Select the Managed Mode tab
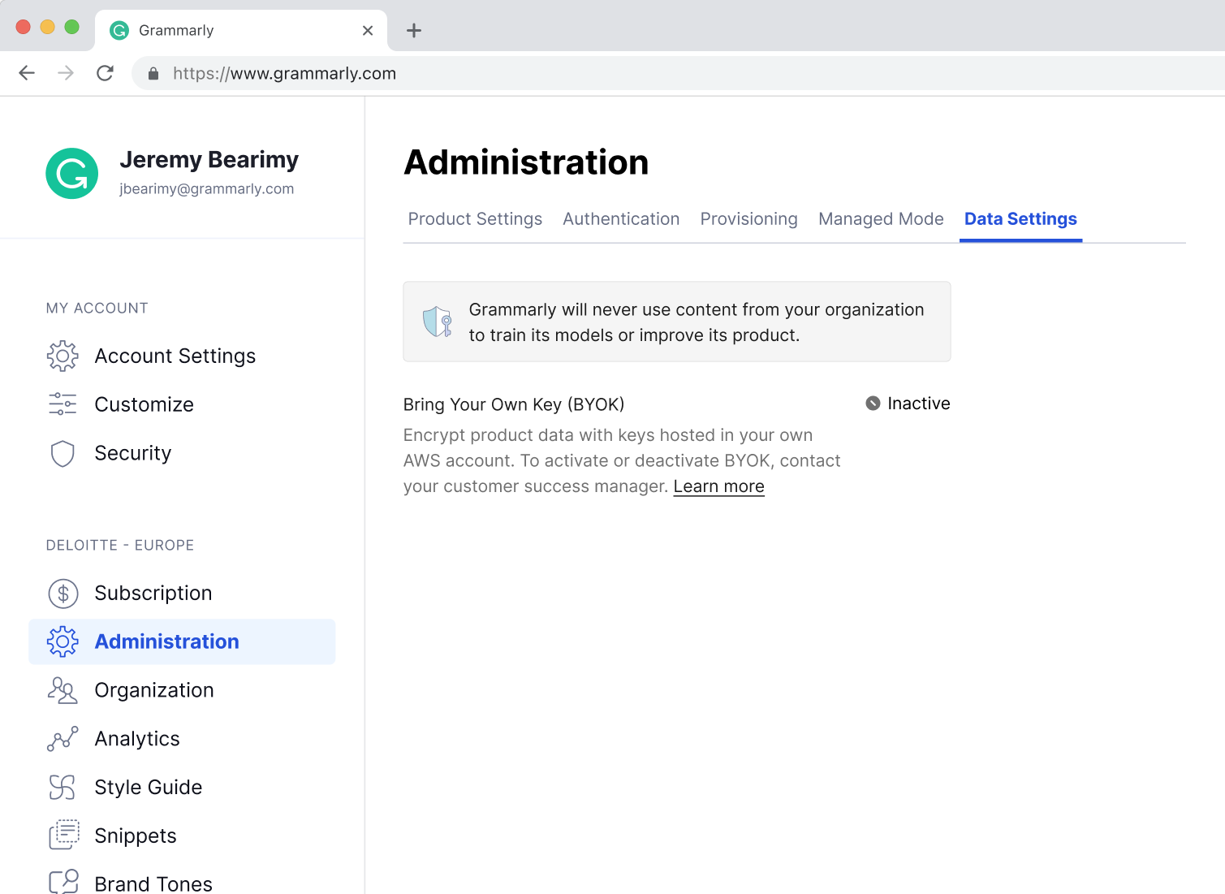Image resolution: width=1225 pixels, height=894 pixels. tap(881, 219)
